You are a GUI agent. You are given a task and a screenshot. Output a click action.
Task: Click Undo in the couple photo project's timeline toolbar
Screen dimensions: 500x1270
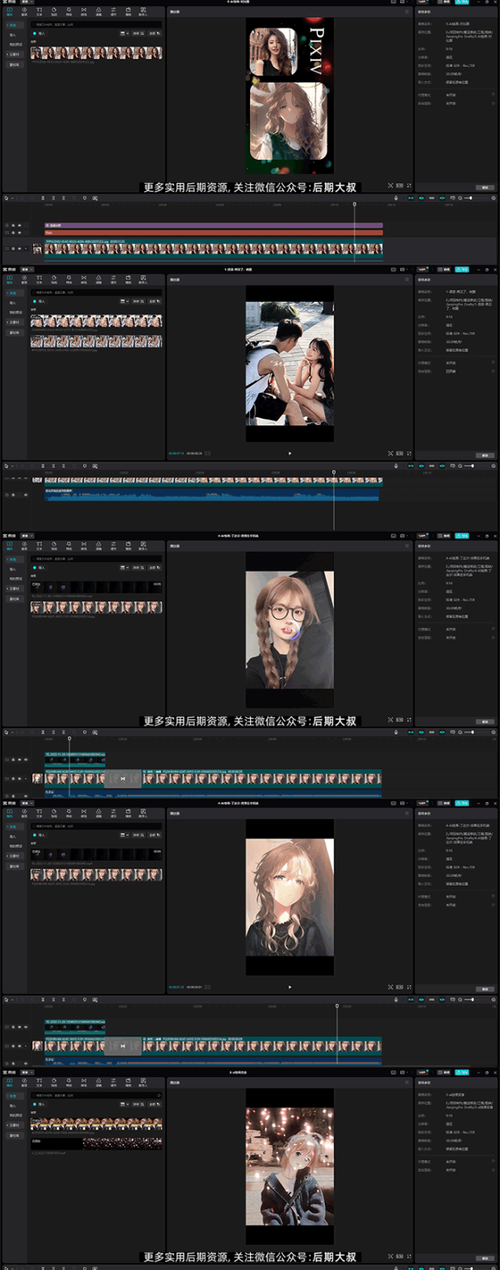21,466
